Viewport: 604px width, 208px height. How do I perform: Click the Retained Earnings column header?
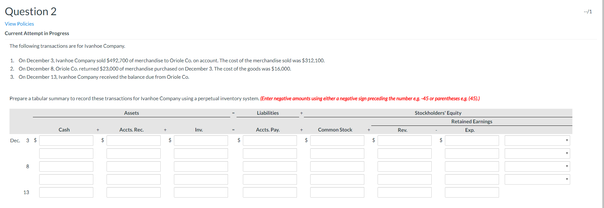(x=471, y=121)
